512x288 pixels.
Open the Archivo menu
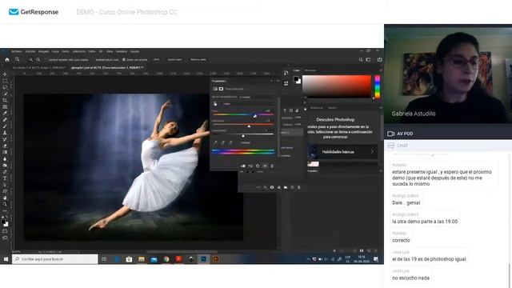coord(17,51)
